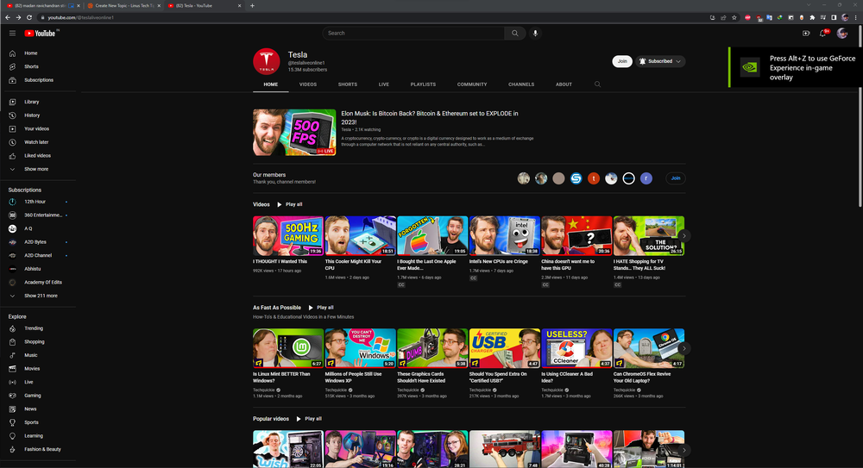
Task: Click the YouTube search input field
Action: 413,33
